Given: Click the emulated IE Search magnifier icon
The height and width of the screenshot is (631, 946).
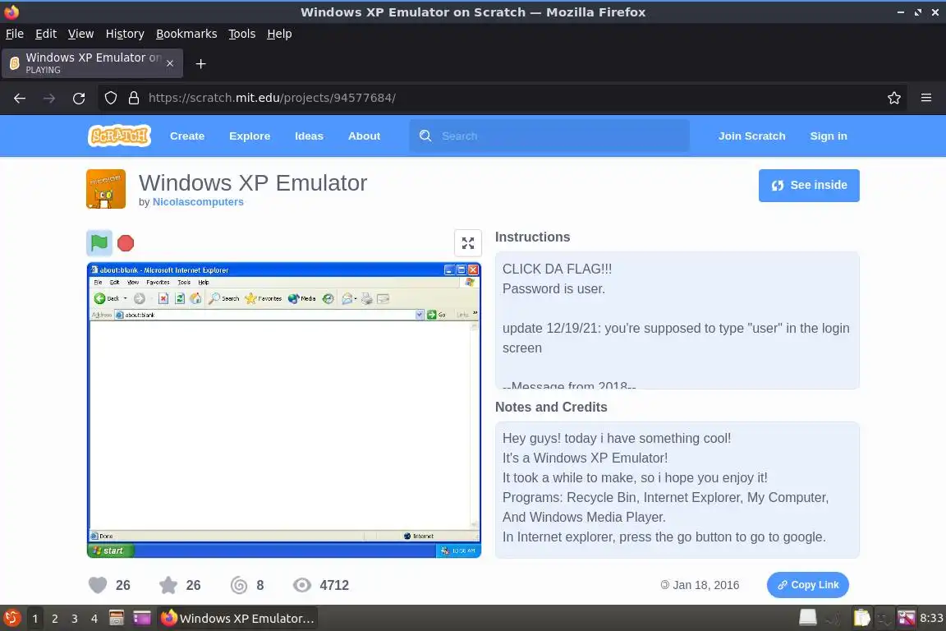Looking at the screenshot, I should [214, 298].
